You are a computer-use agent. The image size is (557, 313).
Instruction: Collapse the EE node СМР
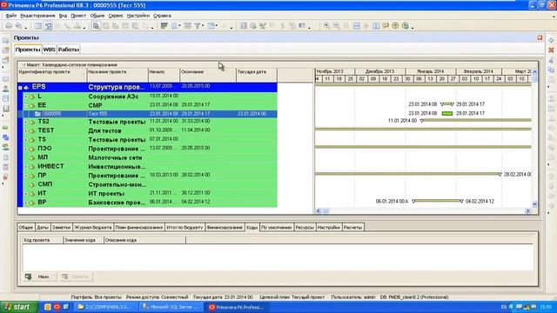[25, 105]
